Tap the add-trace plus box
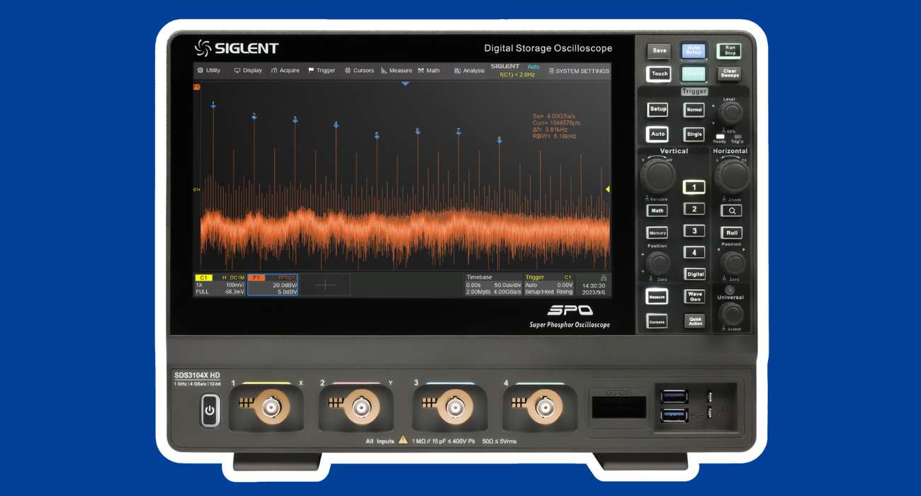 click(x=325, y=285)
